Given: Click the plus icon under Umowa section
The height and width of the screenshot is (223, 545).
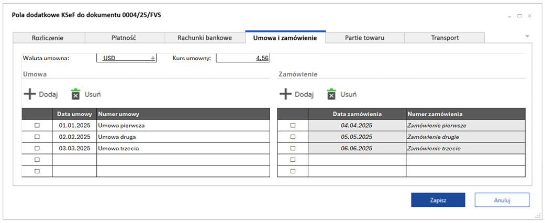Looking at the screenshot, I should pyautogui.click(x=30, y=94).
